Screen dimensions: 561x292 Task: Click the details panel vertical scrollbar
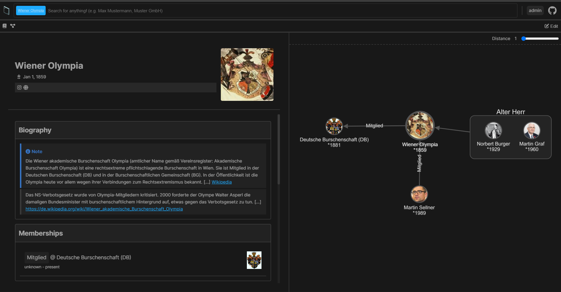pos(279,149)
